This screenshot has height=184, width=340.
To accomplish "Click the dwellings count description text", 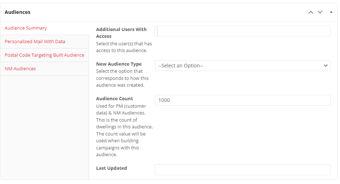I will (x=124, y=130).
